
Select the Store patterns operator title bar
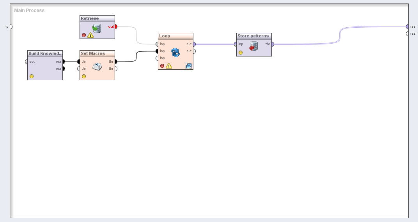pos(253,36)
